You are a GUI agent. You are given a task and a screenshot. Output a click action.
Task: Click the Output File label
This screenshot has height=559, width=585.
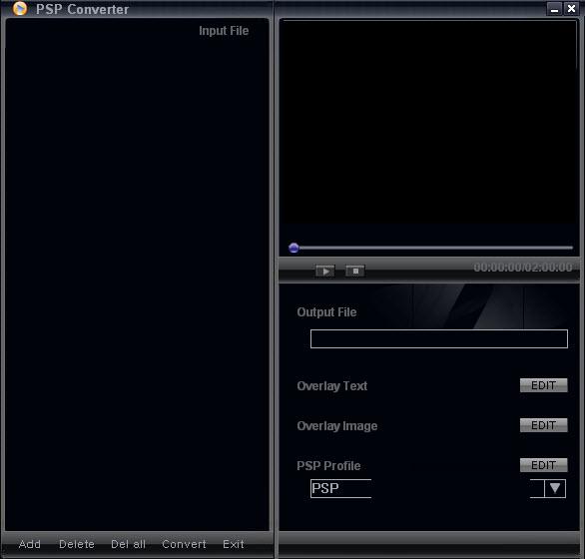tap(326, 312)
